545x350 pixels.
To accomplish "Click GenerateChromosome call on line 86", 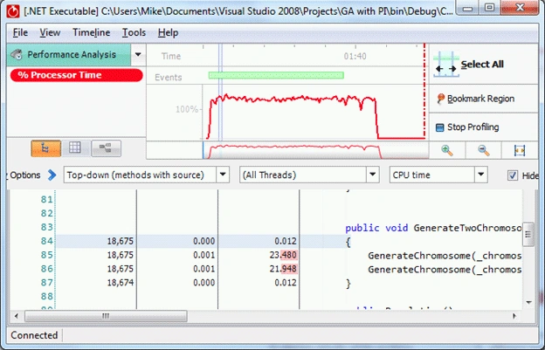I will pos(445,270).
